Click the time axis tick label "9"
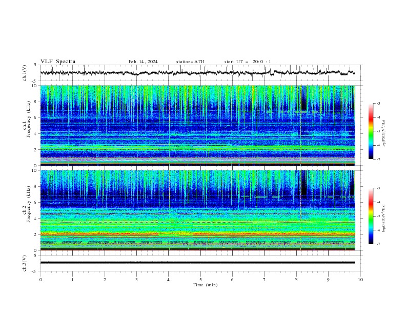Viewport: 406px width, 314px height. pyautogui.click(x=328, y=280)
